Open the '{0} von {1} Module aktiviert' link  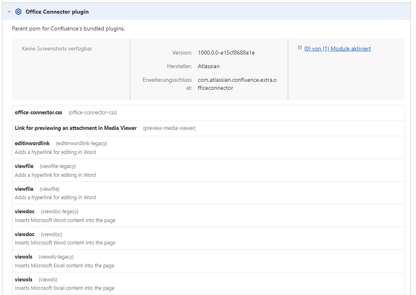point(337,49)
